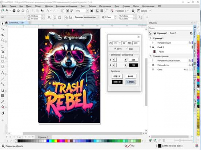Open the Файл menu
Image resolution: width=201 pixels, height=150 pixels.
click(4, 6)
